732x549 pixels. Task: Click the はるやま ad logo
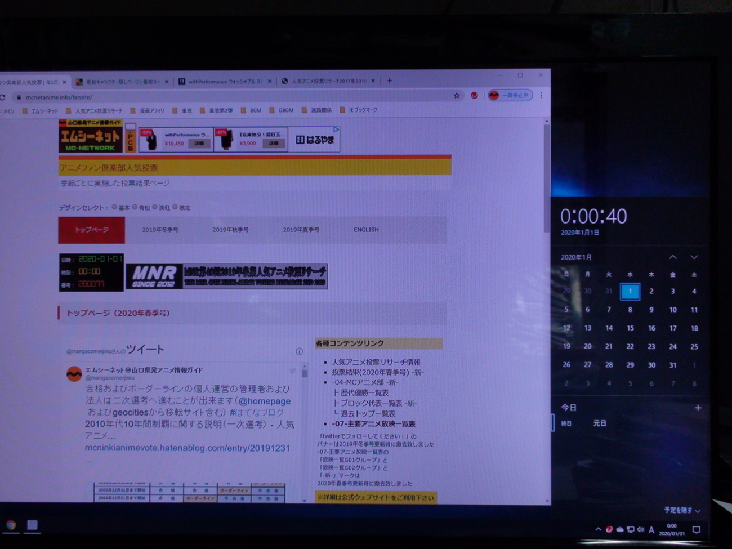point(315,140)
